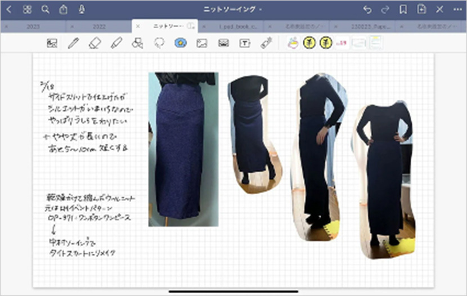Tap the handwritten line あと5〜10cm 短くする

click(x=88, y=148)
